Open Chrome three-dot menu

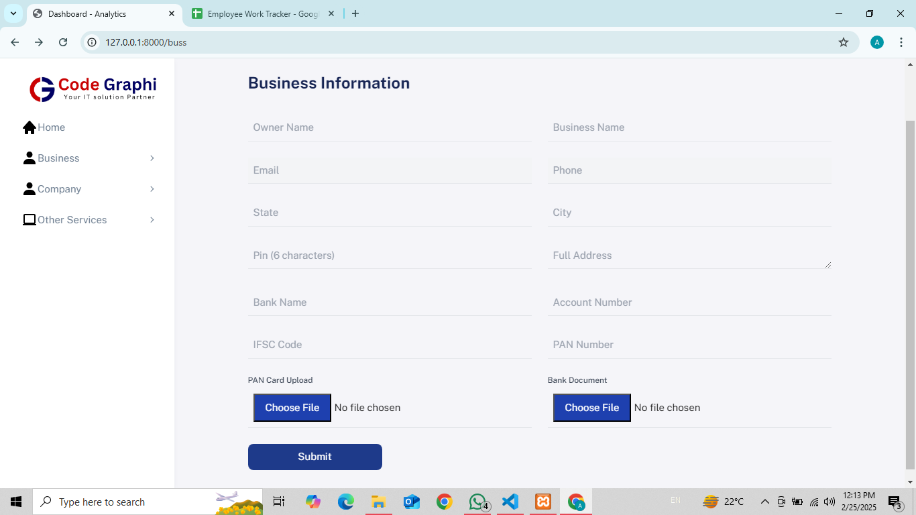(901, 42)
